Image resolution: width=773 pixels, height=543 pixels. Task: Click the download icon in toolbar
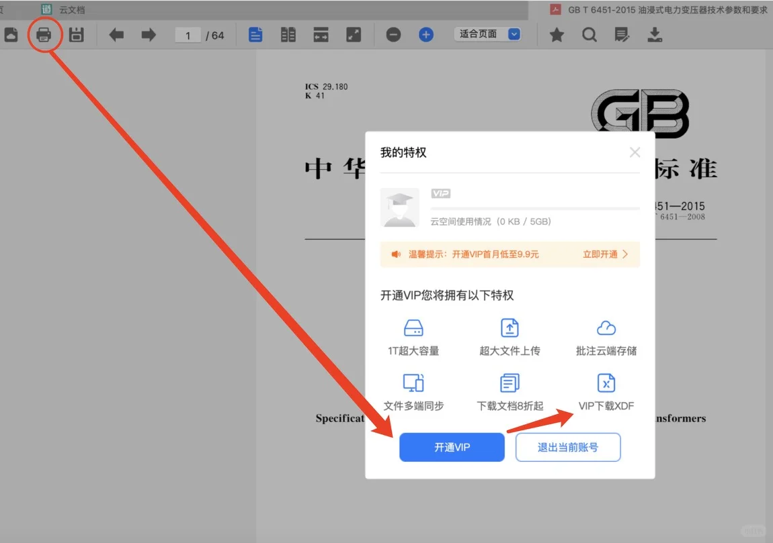655,35
